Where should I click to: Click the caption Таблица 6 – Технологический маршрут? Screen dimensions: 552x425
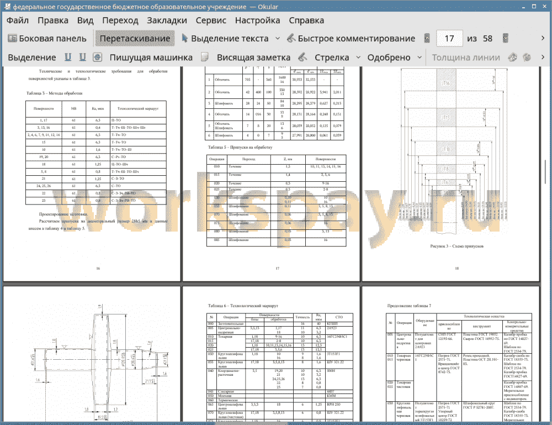point(243,306)
